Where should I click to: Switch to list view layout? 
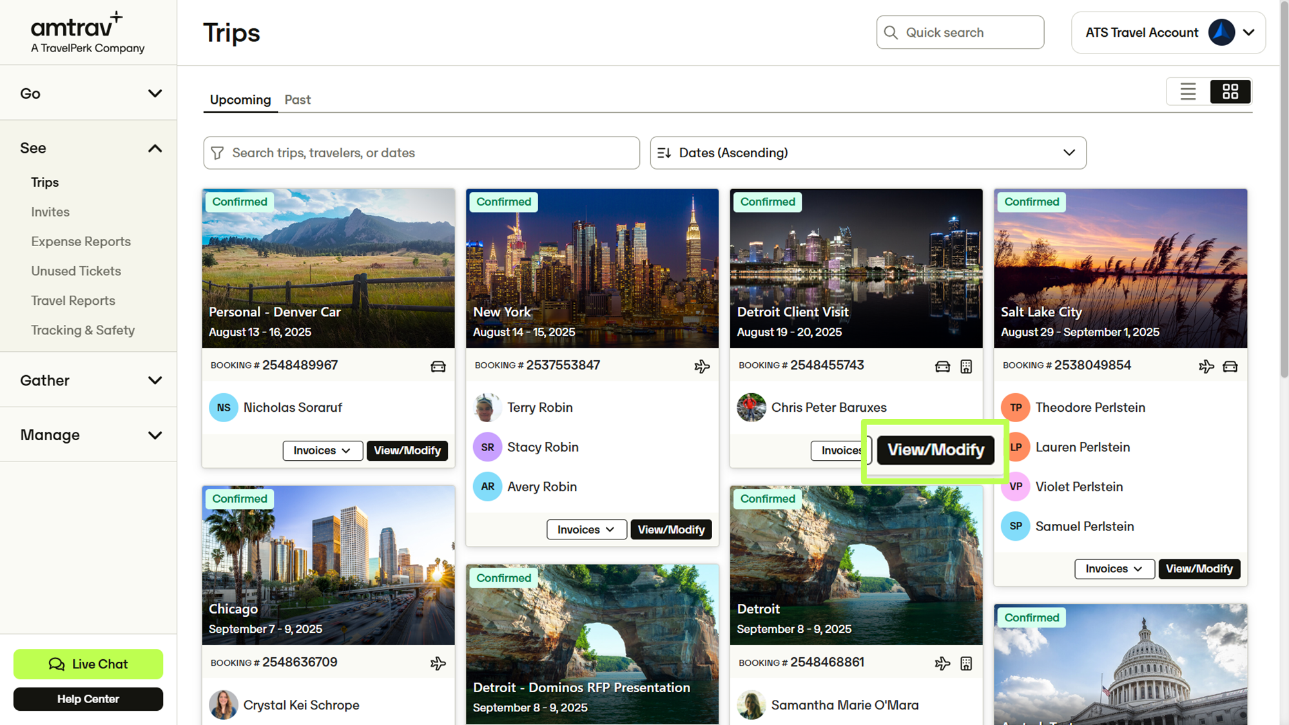click(x=1188, y=92)
